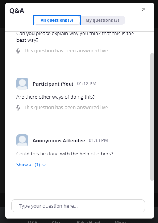Click the Q&A heading title
Image resolution: width=158 pixels, height=223 pixels.
coord(17,11)
